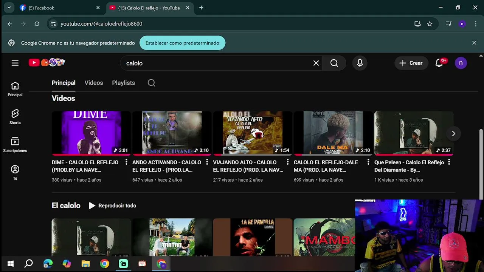Click Reproducir todo for El calolo
This screenshot has width=484, height=272.
pos(112,206)
